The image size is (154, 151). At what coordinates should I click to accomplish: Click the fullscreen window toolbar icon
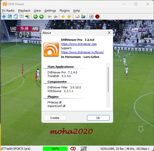pyautogui.click(x=10, y=17)
